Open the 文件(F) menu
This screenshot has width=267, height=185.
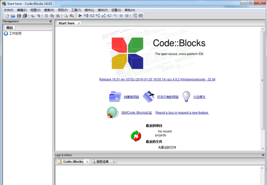click(9, 10)
